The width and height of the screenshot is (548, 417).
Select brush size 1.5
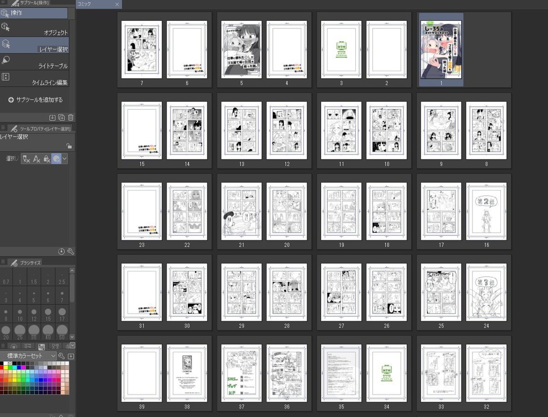click(x=34, y=276)
